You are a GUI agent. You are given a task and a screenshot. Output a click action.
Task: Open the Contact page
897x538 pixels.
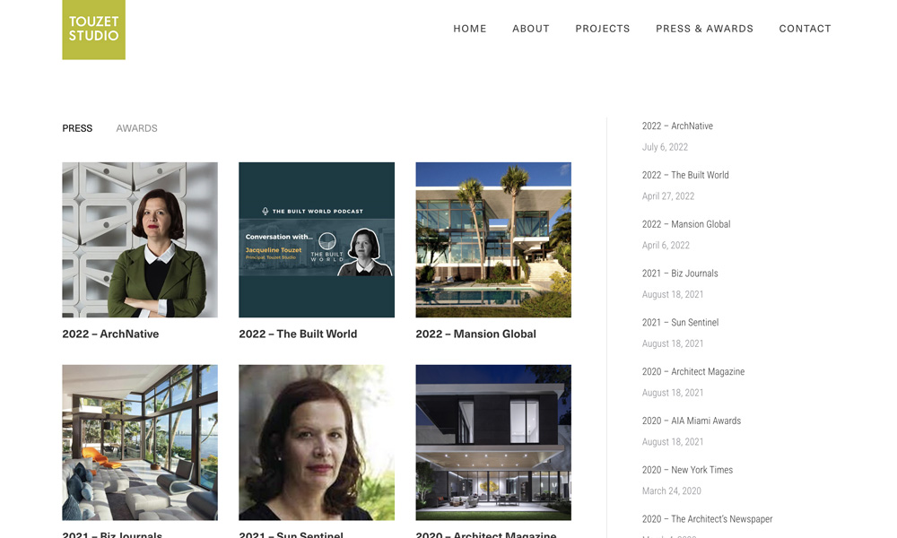805,29
